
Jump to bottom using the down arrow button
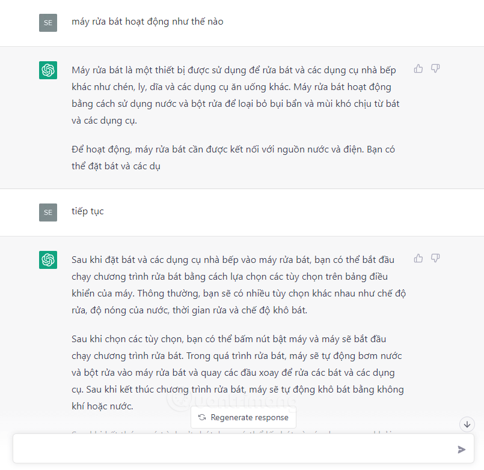coord(467,424)
